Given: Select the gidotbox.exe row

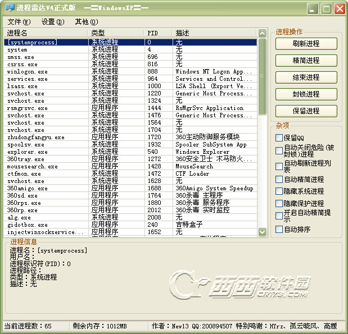Looking at the screenshot, I should pos(130,225).
